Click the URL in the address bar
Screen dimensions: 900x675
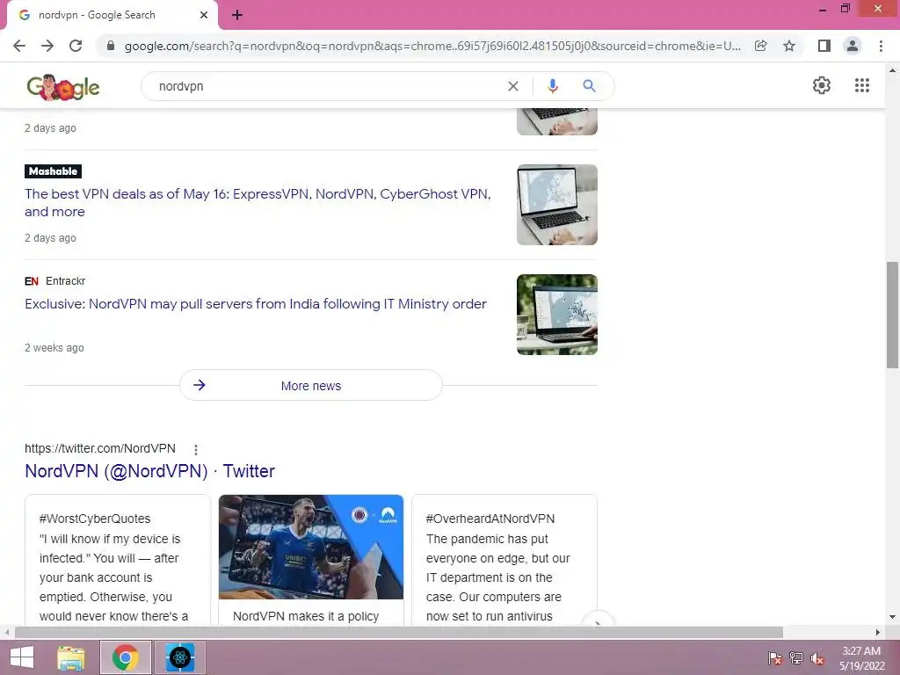[x=432, y=46]
